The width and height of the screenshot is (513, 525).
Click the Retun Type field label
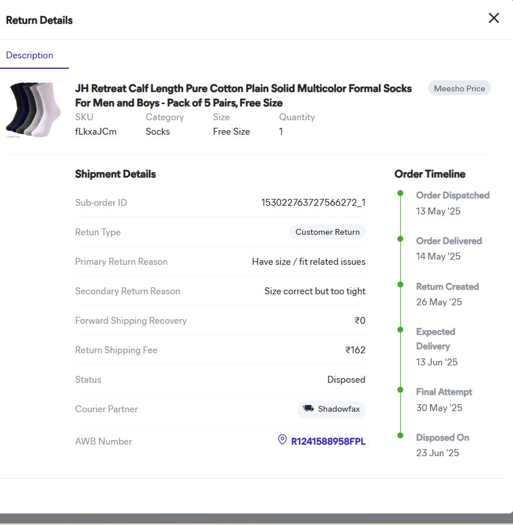[x=98, y=232]
